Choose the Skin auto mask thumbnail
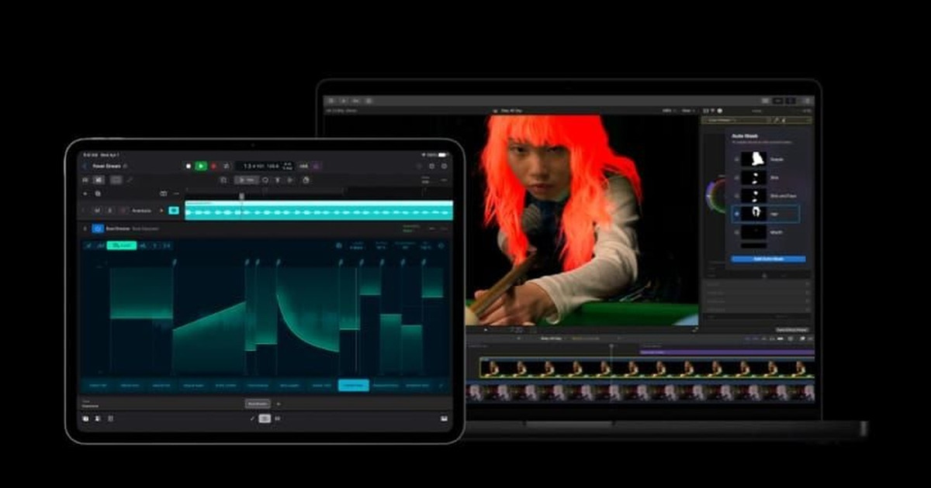The image size is (931, 488). click(753, 177)
